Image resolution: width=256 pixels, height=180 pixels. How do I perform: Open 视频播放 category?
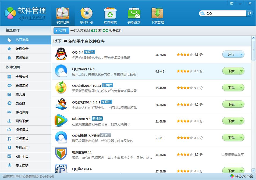pos(26,130)
